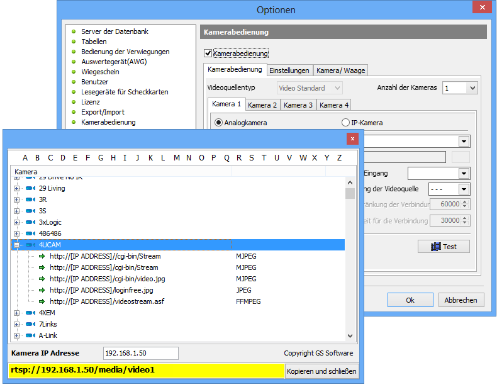Select the Analogkamera radio button
The image size is (497, 387).
pos(219,123)
